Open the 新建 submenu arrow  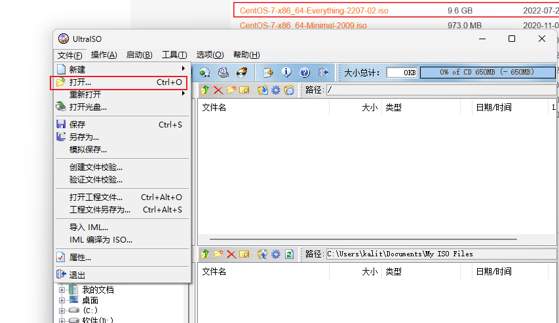[x=183, y=68]
